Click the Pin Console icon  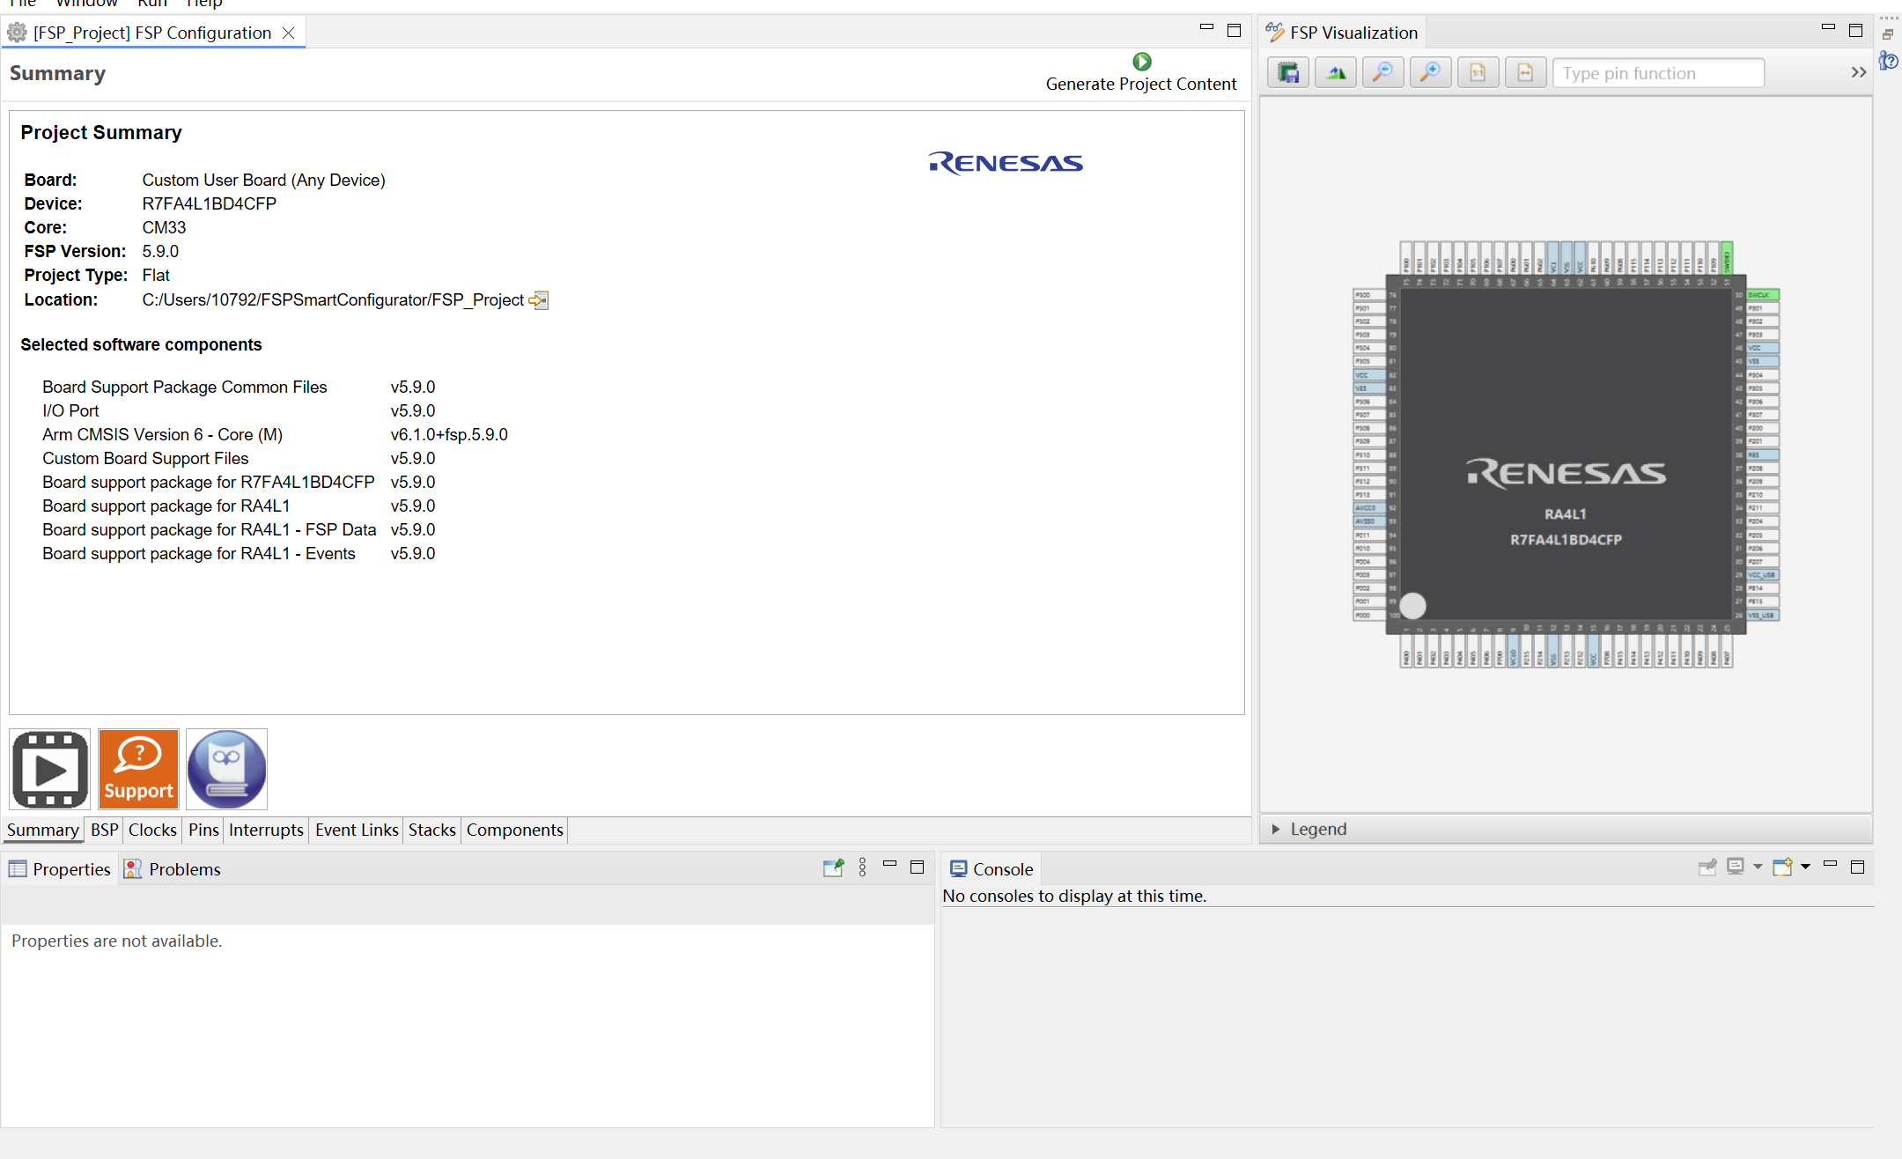point(1707,867)
